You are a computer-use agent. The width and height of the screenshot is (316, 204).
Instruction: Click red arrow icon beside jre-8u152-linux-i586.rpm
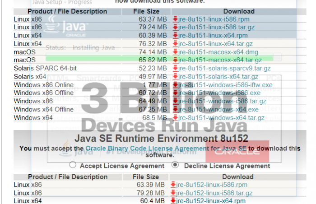tap(173, 185)
